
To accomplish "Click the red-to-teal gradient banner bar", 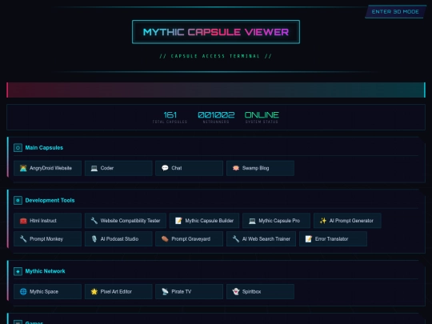I will click(x=216, y=90).
